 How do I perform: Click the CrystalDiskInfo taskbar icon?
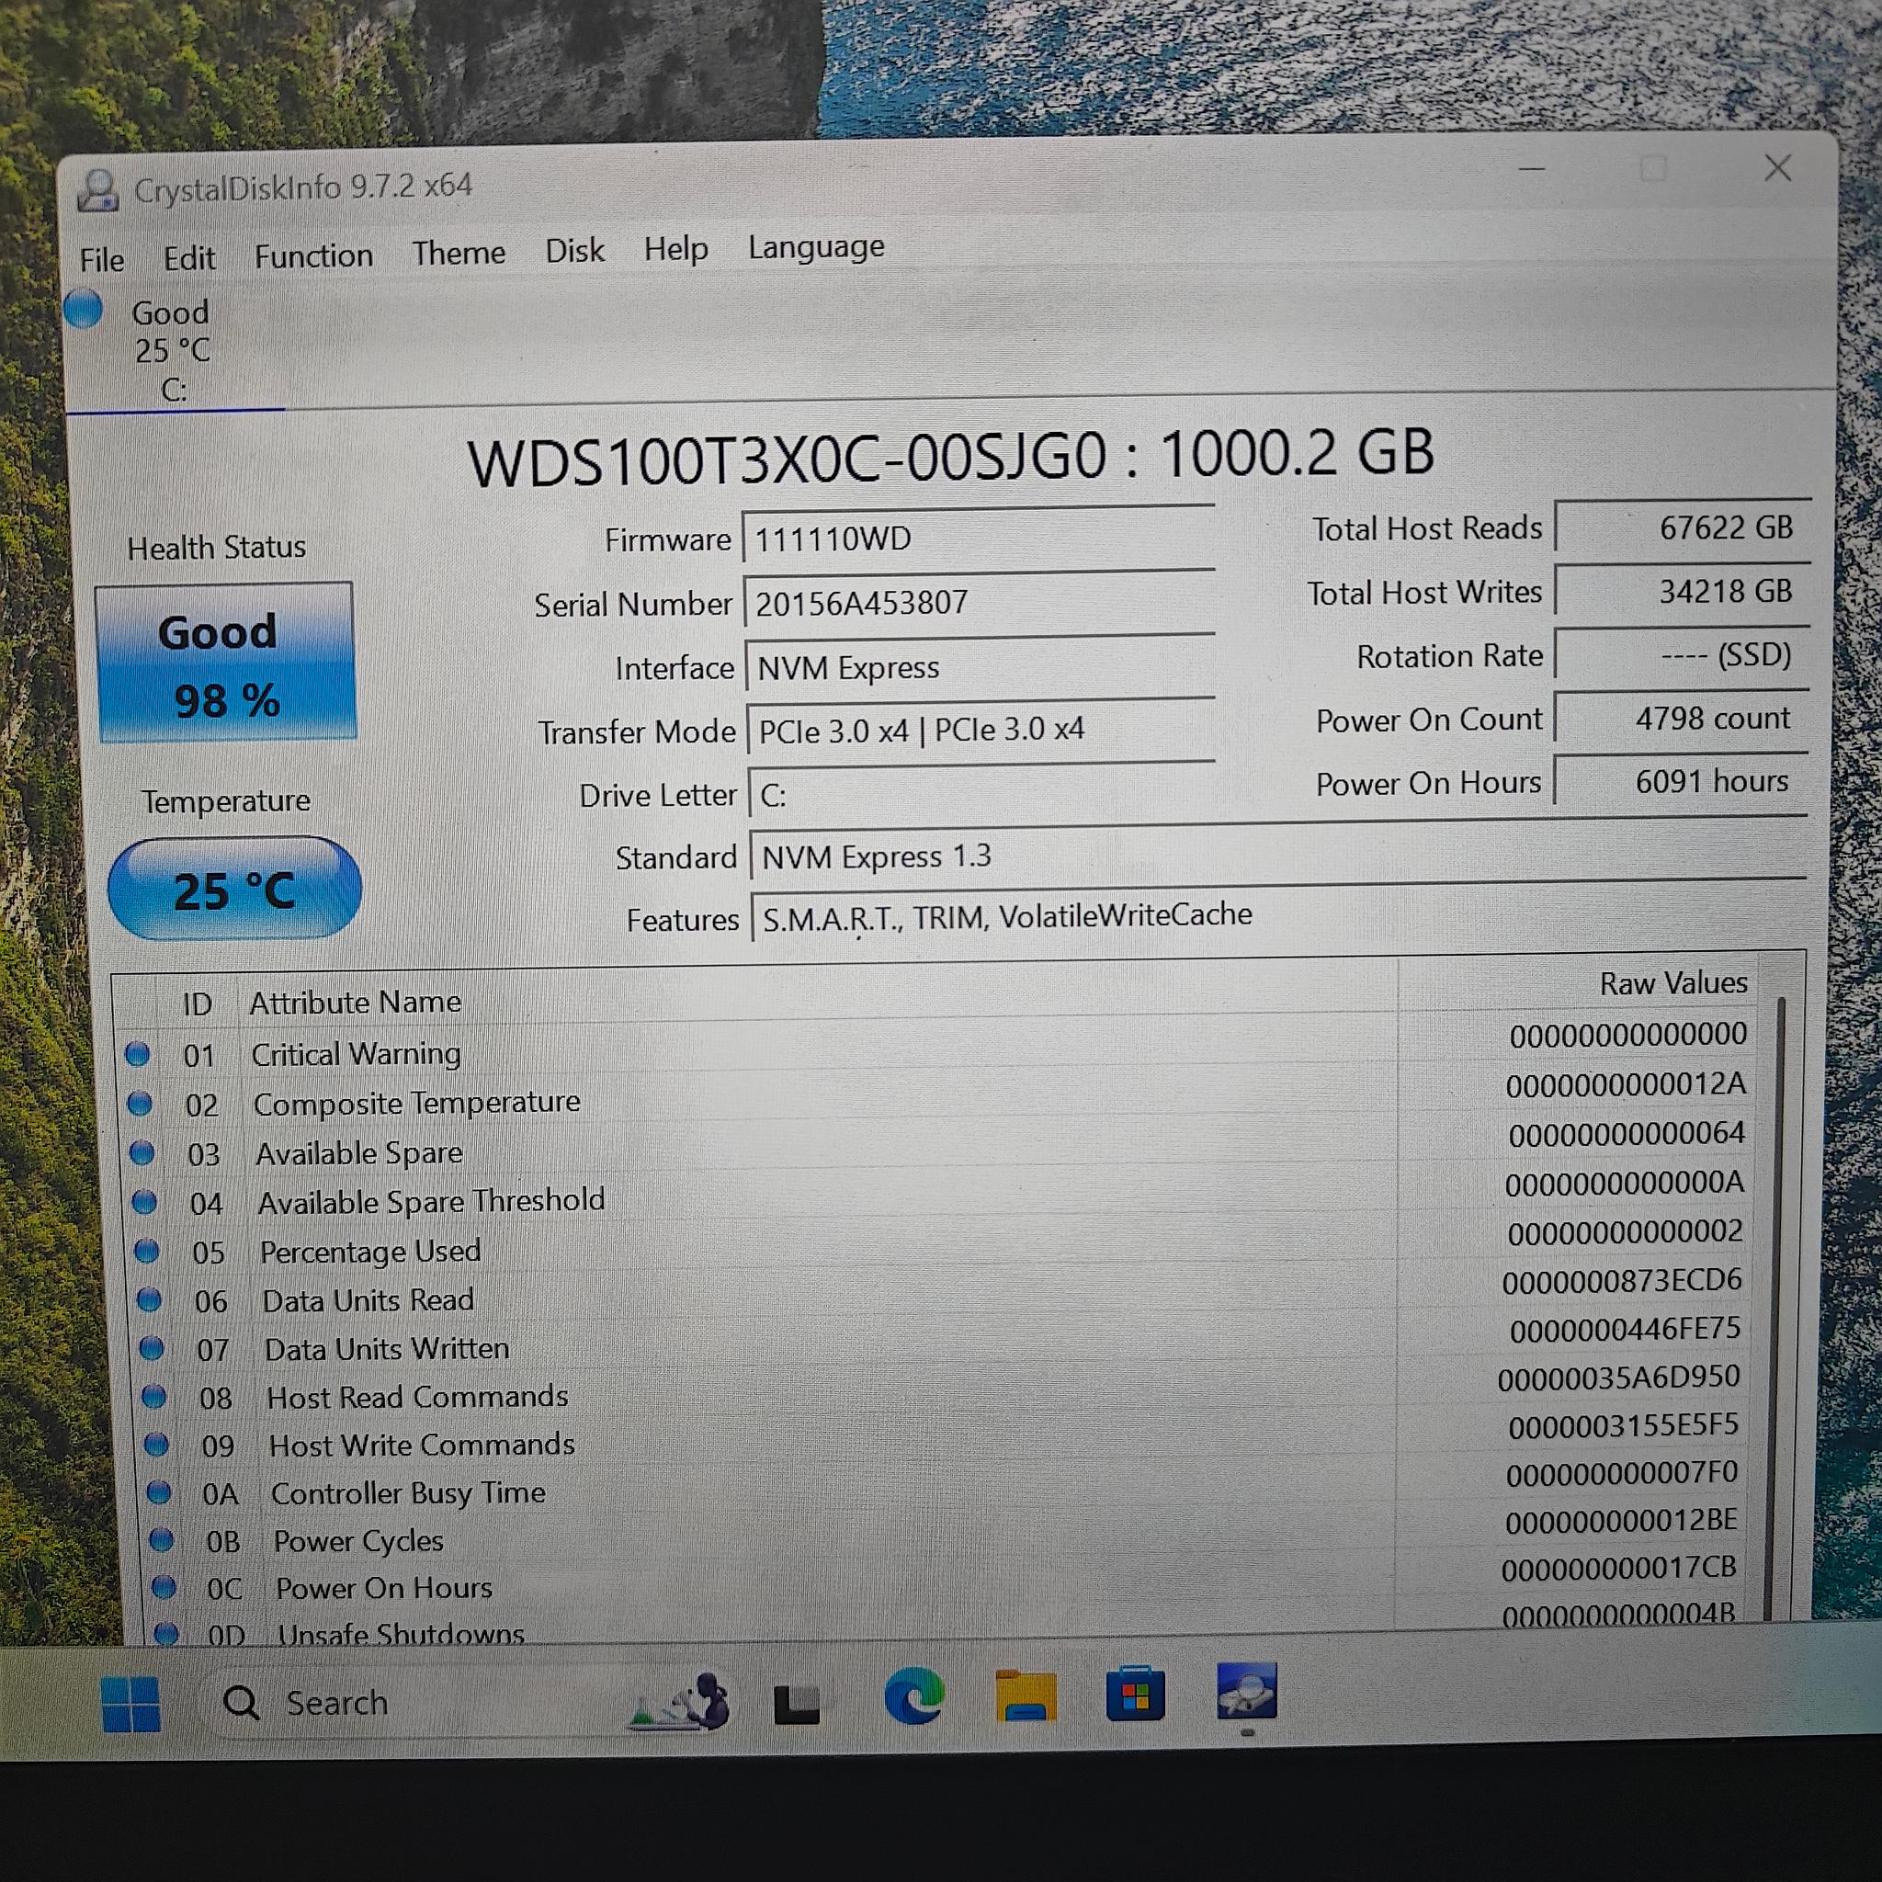click(1247, 1691)
